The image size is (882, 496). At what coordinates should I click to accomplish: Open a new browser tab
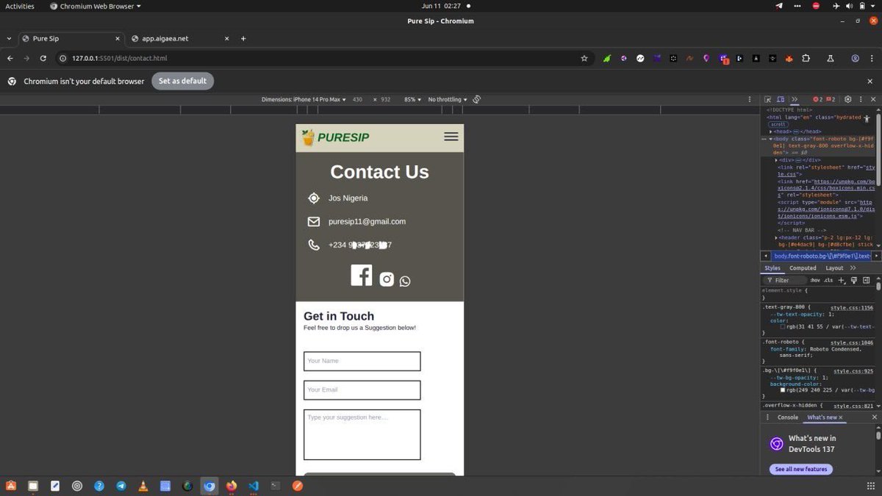point(243,39)
